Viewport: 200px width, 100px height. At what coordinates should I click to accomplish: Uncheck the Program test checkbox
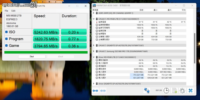(x=6, y=39)
